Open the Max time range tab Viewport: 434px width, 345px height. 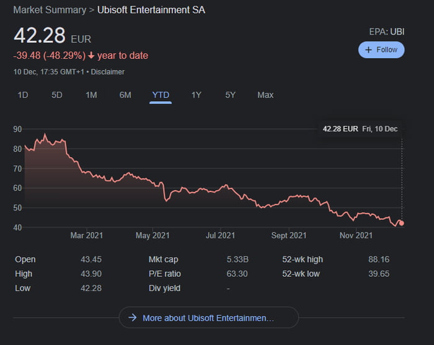(x=265, y=95)
